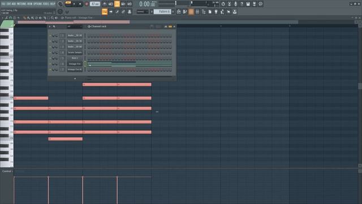Select the Kick 1 channel button
The image size is (362, 204).
pyautogui.click(x=75, y=58)
